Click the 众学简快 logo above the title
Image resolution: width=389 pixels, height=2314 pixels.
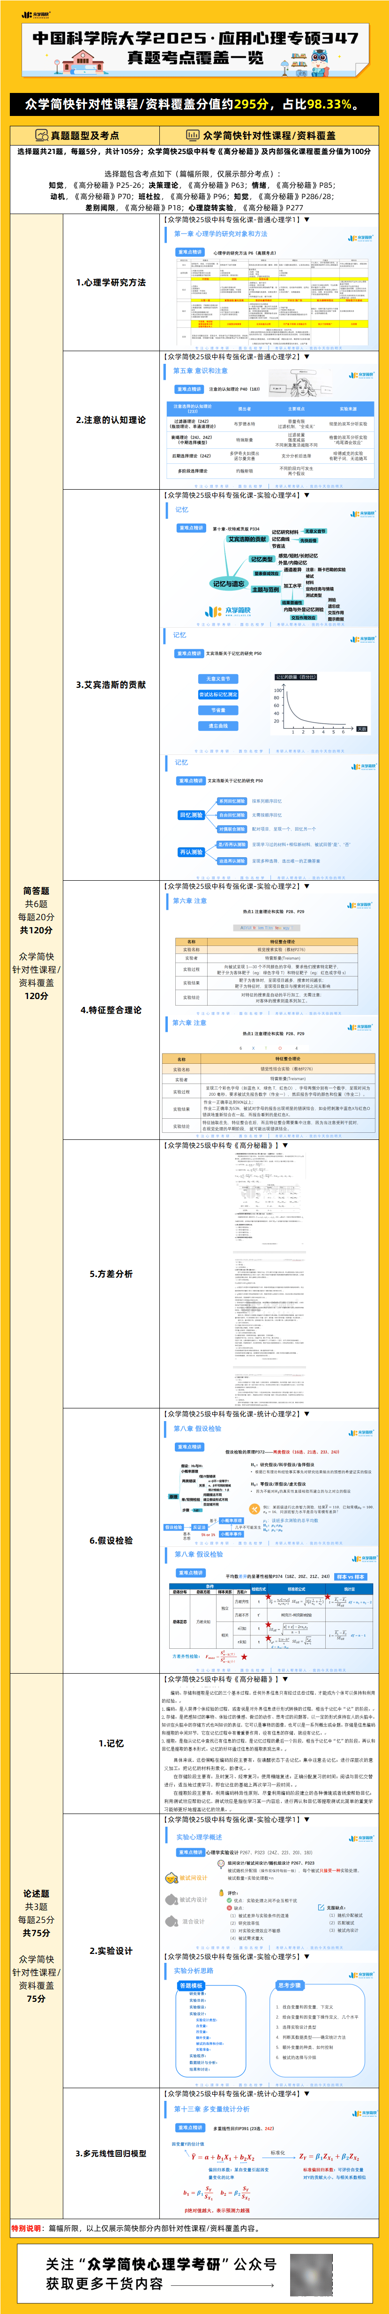(37, 15)
